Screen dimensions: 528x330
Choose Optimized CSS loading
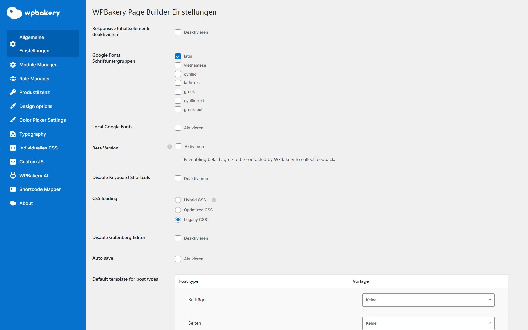pyautogui.click(x=178, y=210)
